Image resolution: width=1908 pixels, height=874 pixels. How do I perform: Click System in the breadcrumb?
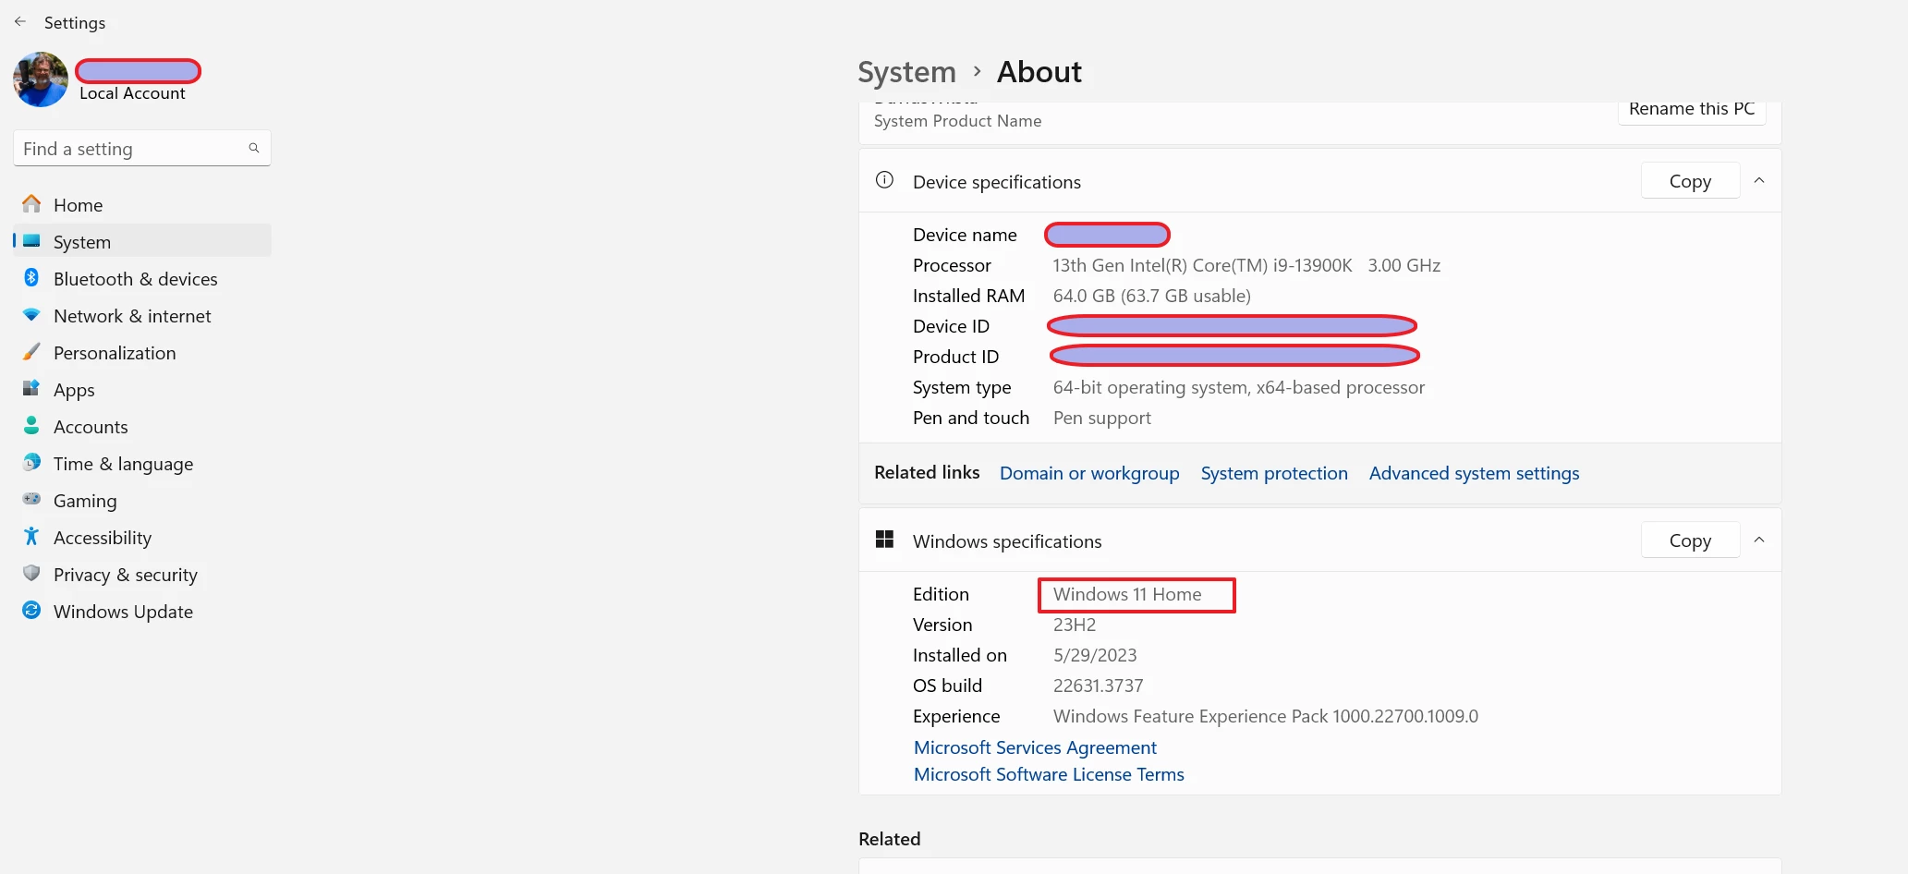click(906, 72)
